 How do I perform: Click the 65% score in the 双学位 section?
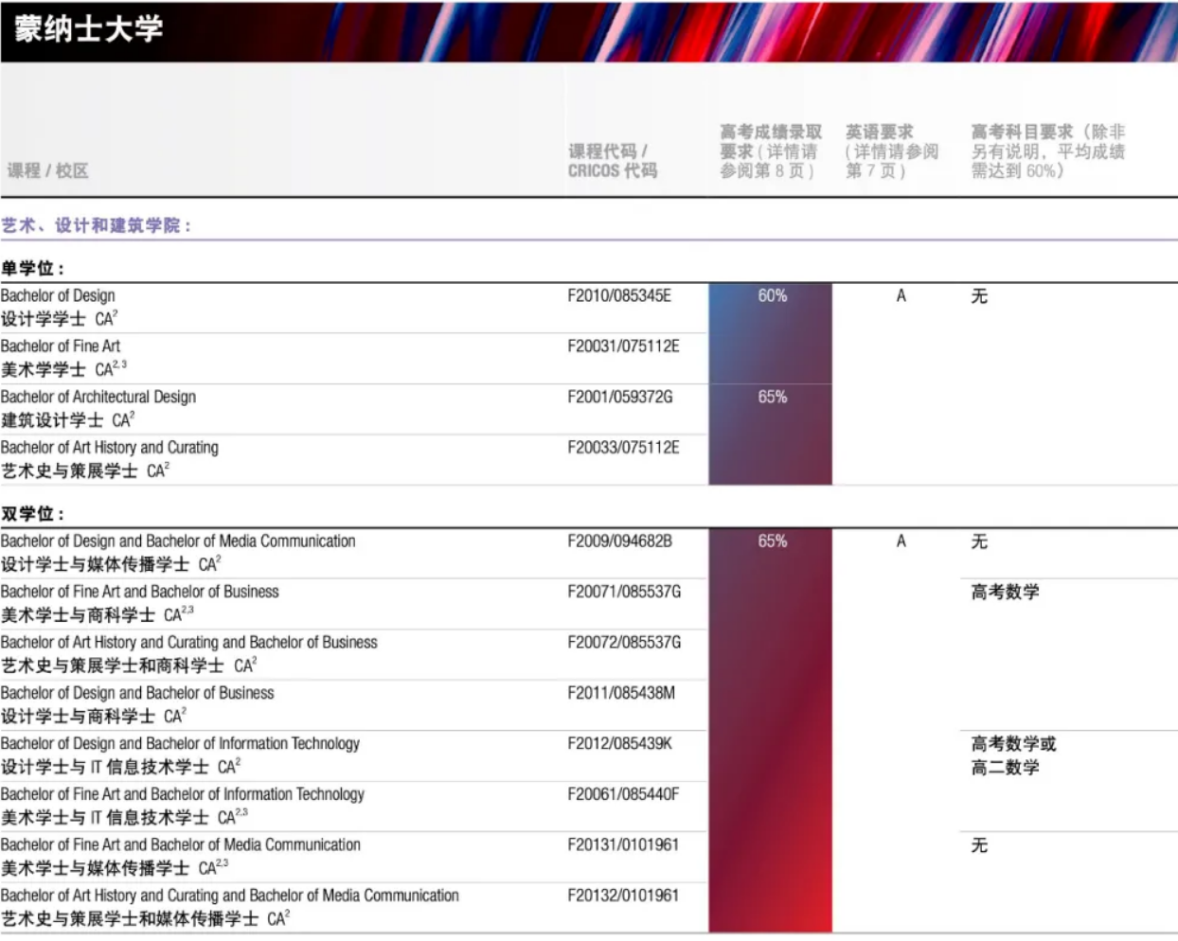pos(772,542)
